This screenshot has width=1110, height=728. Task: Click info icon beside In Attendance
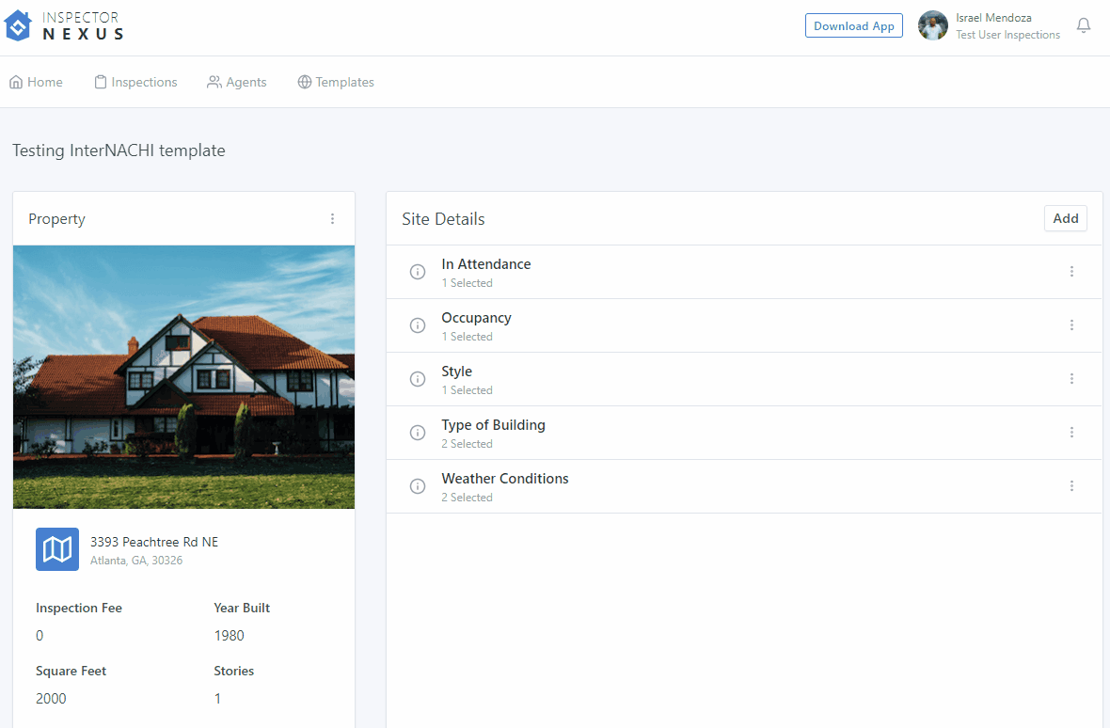point(418,272)
